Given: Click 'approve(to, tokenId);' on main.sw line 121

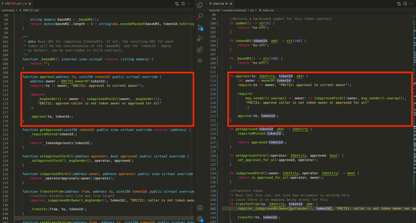Looking at the screenshot, I should (258, 116).
